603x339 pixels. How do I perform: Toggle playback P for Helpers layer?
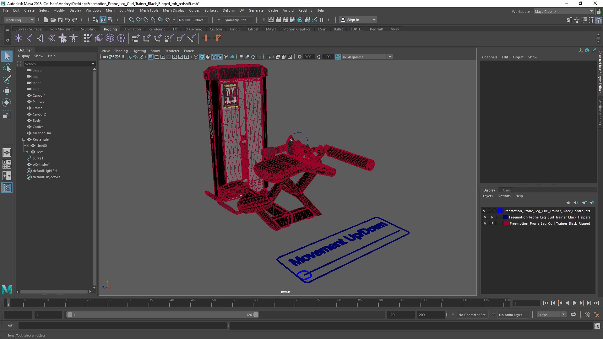point(492,217)
